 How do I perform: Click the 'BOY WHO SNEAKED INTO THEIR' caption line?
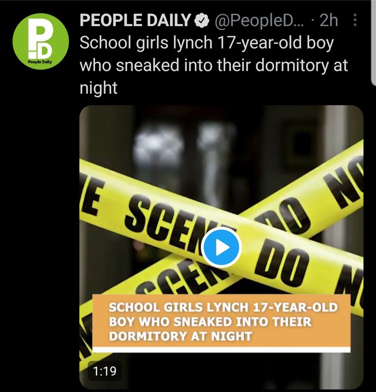coord(210,322)
